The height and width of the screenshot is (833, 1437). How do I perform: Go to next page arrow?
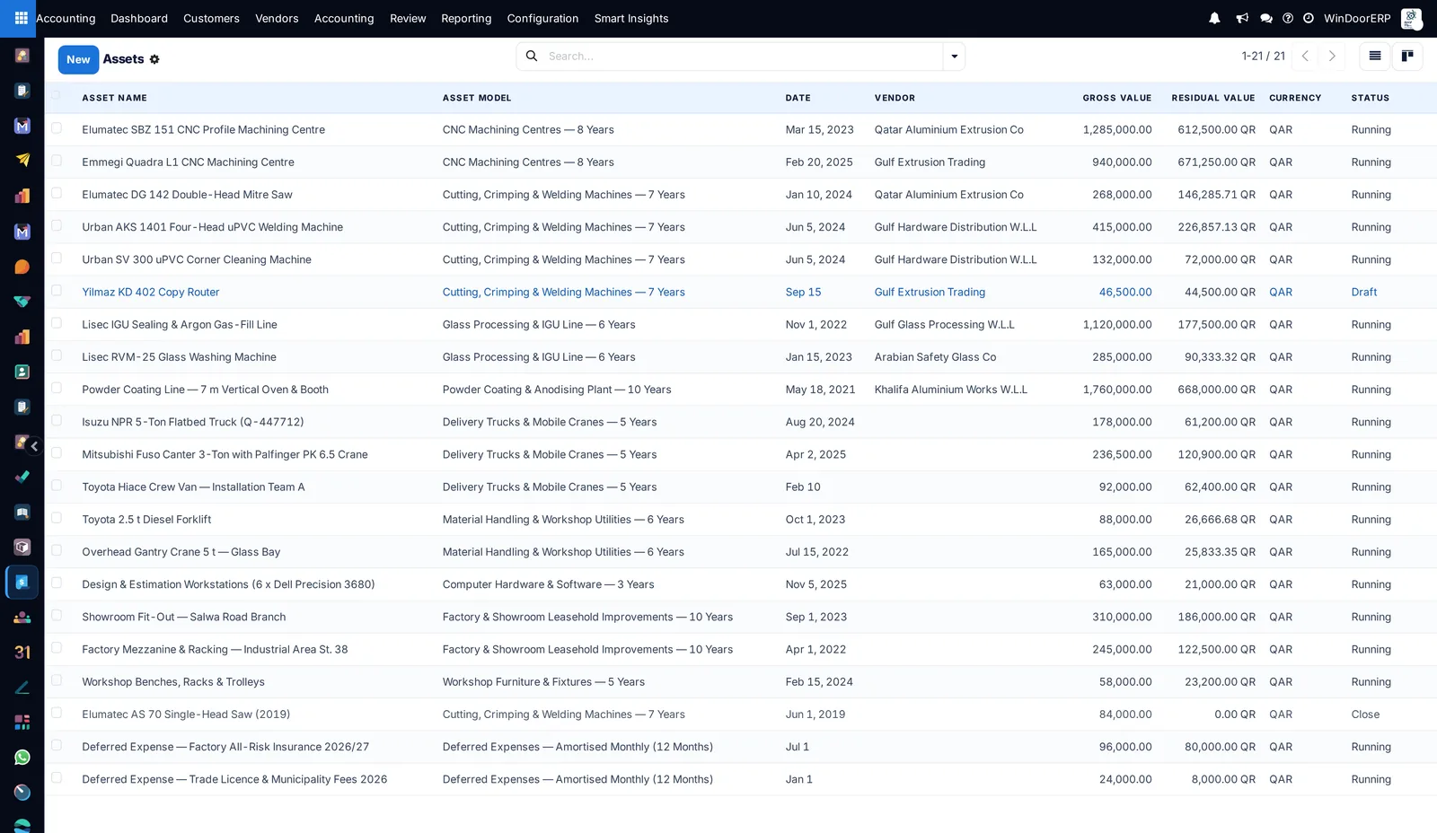tap(1332, 56)
